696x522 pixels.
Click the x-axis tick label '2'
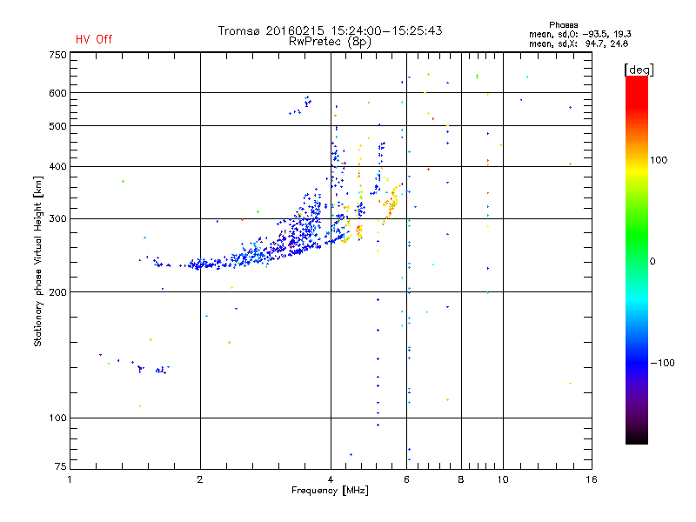200,479
